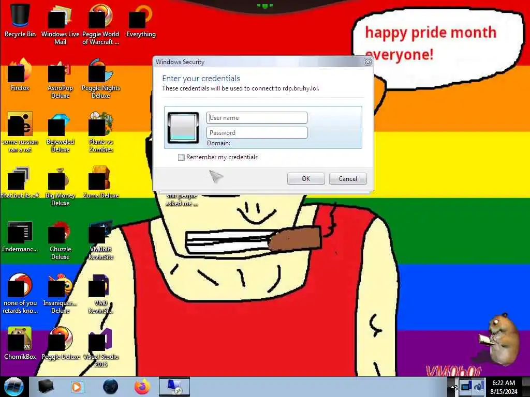Click the user account picture tile

[x=183, y=128]
